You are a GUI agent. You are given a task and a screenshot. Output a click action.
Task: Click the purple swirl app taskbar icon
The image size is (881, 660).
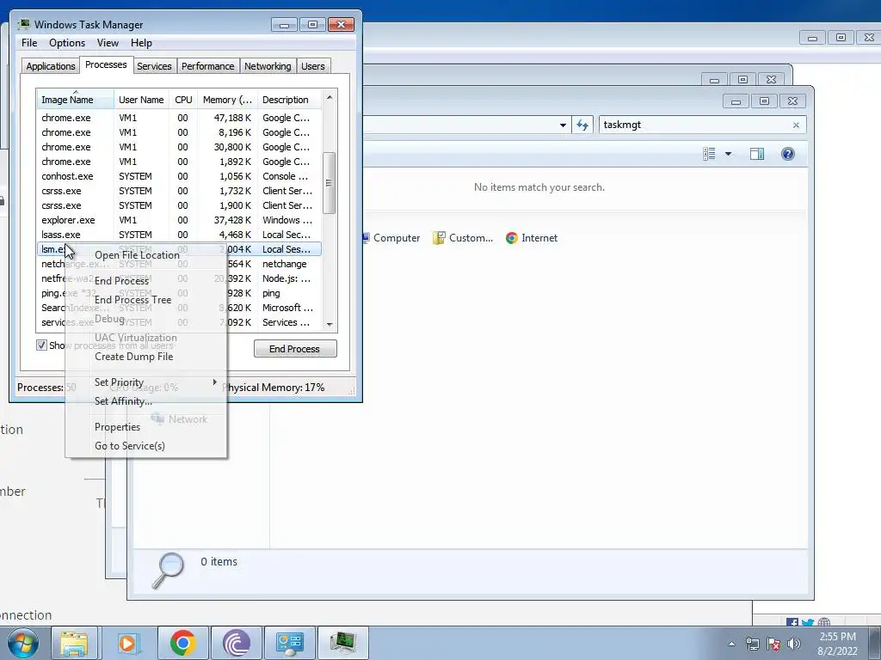(236, 643)
